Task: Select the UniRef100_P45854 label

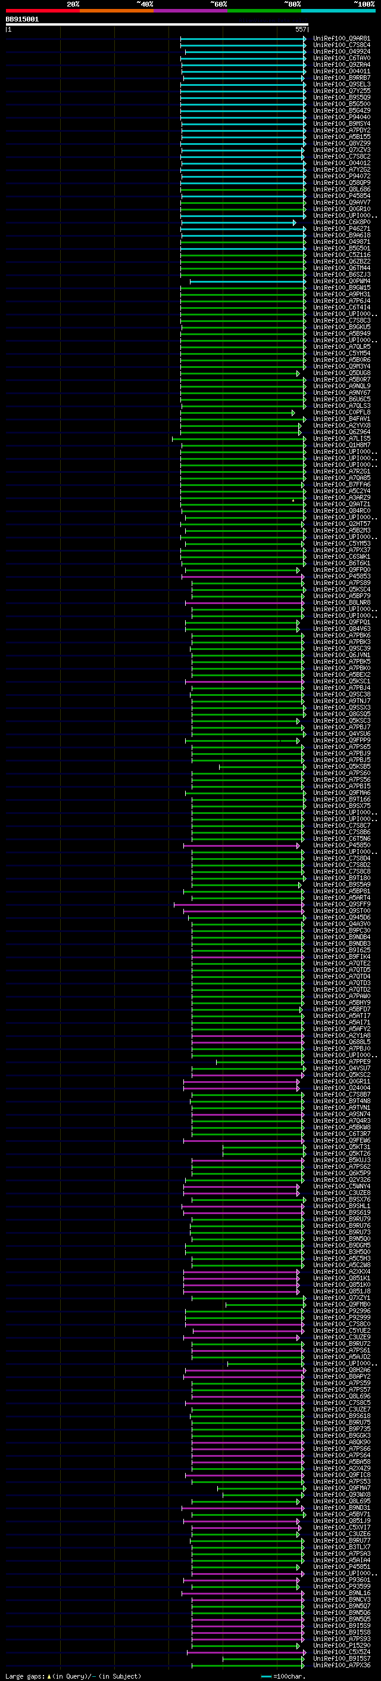Action: tap(342, 196)
